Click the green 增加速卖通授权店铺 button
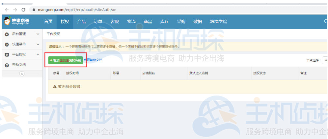Image resolution: width=328 pixels, height=139 pixels. [65, 60]
